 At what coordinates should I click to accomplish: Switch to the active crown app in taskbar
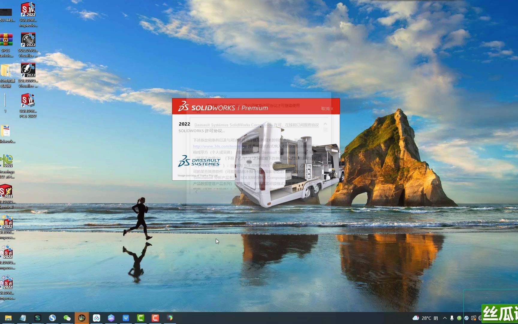coord(82,318)
